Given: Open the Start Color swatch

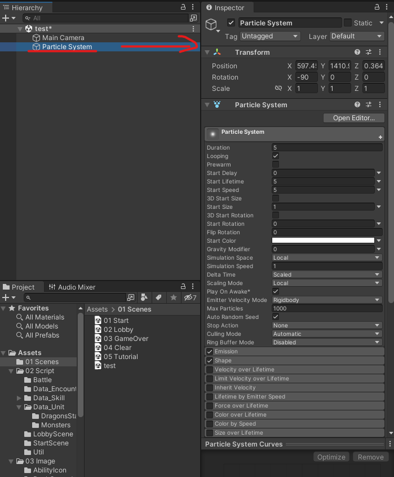Looking at the screenshot, I should click(x=323, y=240).
